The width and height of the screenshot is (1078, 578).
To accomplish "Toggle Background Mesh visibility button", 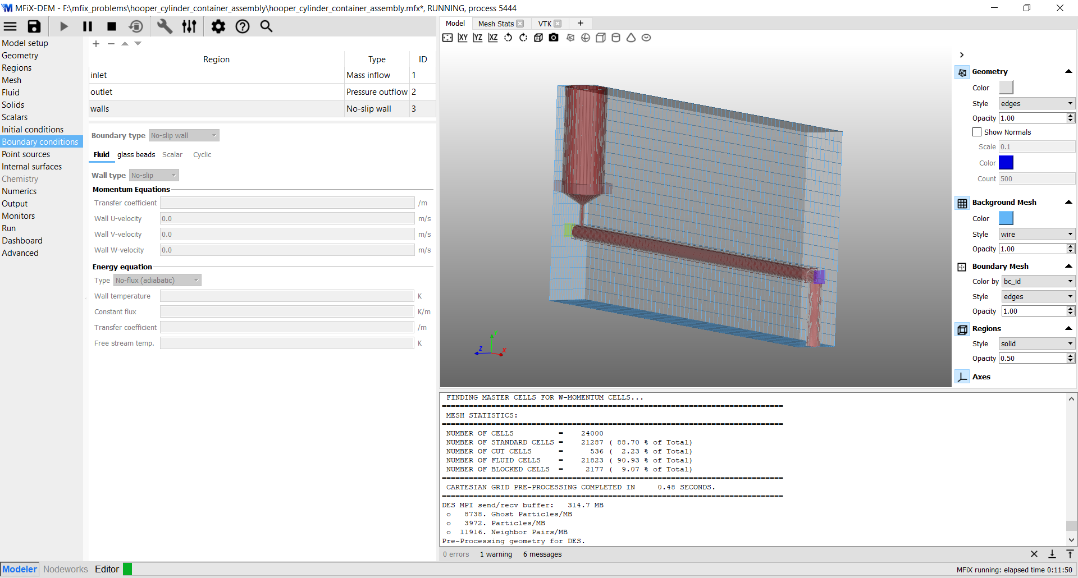I will pyautogui.click(x=962, y=203).
